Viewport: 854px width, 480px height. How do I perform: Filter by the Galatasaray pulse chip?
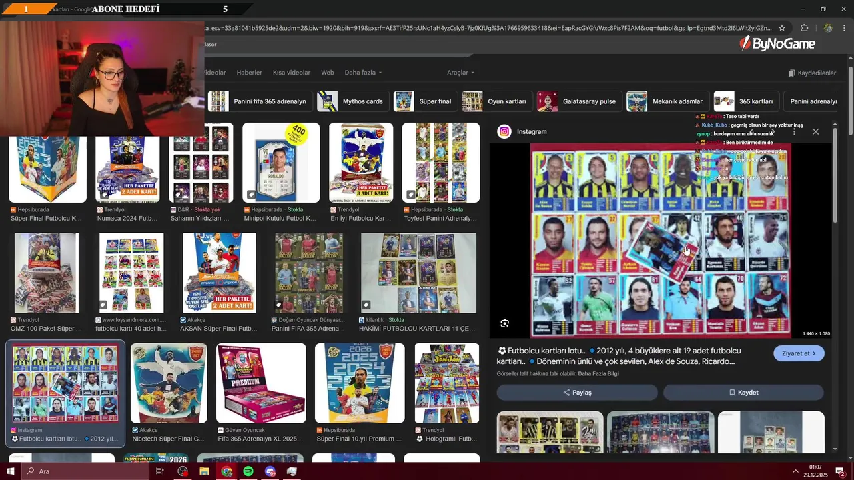(579, 101)
